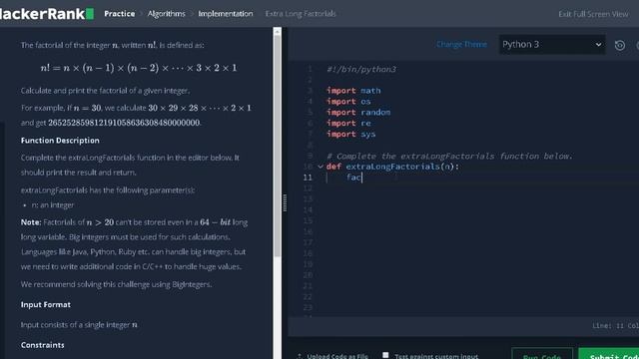Image resolution: width=639 pixels, height=359 pixels.
Task: Click the 'Note:' label in the description
Action: tap(31, 222)
